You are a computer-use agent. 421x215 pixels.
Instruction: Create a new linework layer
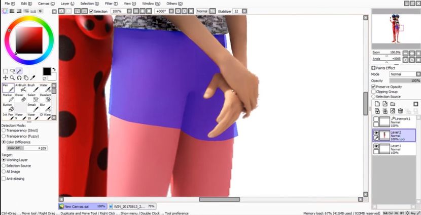point(385,104)
